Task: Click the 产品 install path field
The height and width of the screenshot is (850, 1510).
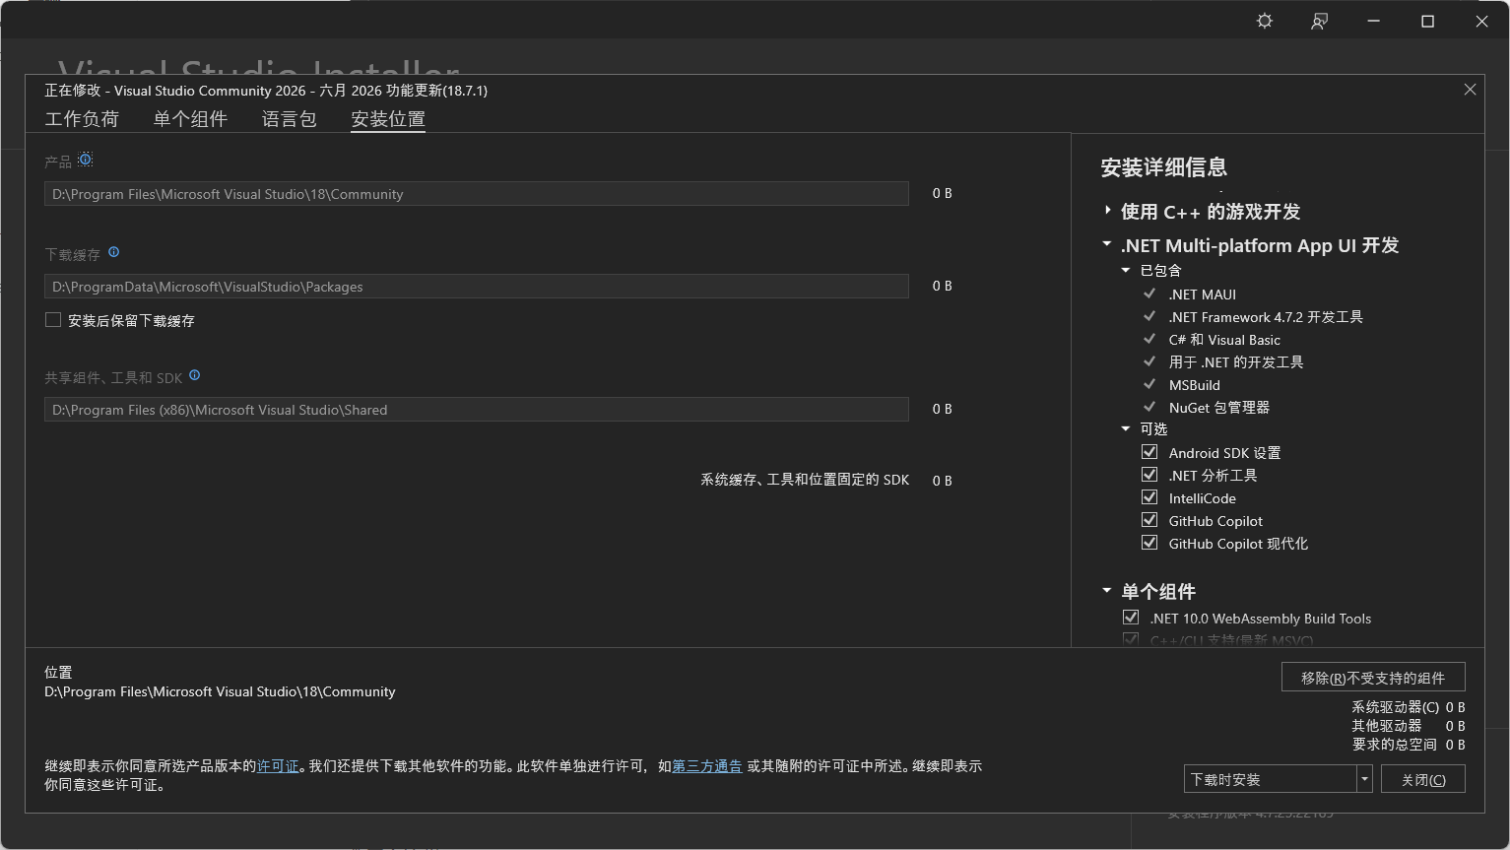Action: (x=477, y=194)
